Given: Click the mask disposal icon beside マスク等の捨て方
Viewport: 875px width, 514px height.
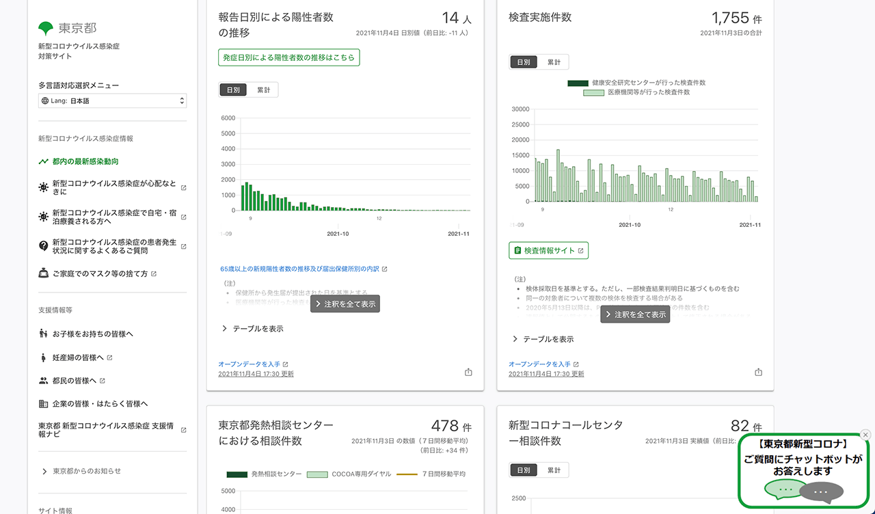Looking at the screenshot, I should pos(44,273).
